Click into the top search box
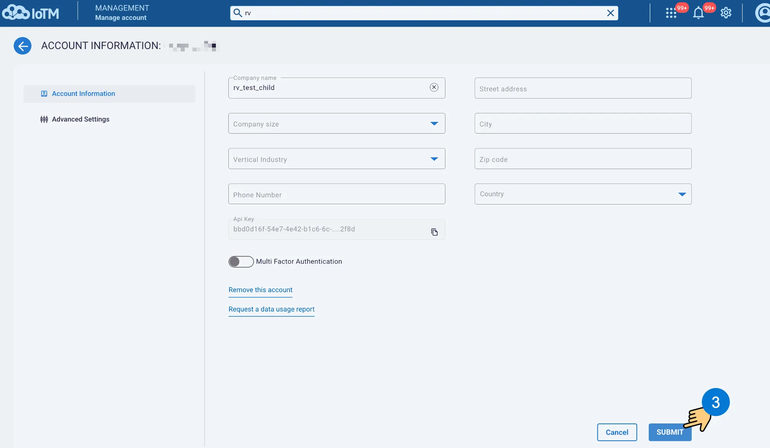This screenshot has width=770, height=448. coord(424,13)
